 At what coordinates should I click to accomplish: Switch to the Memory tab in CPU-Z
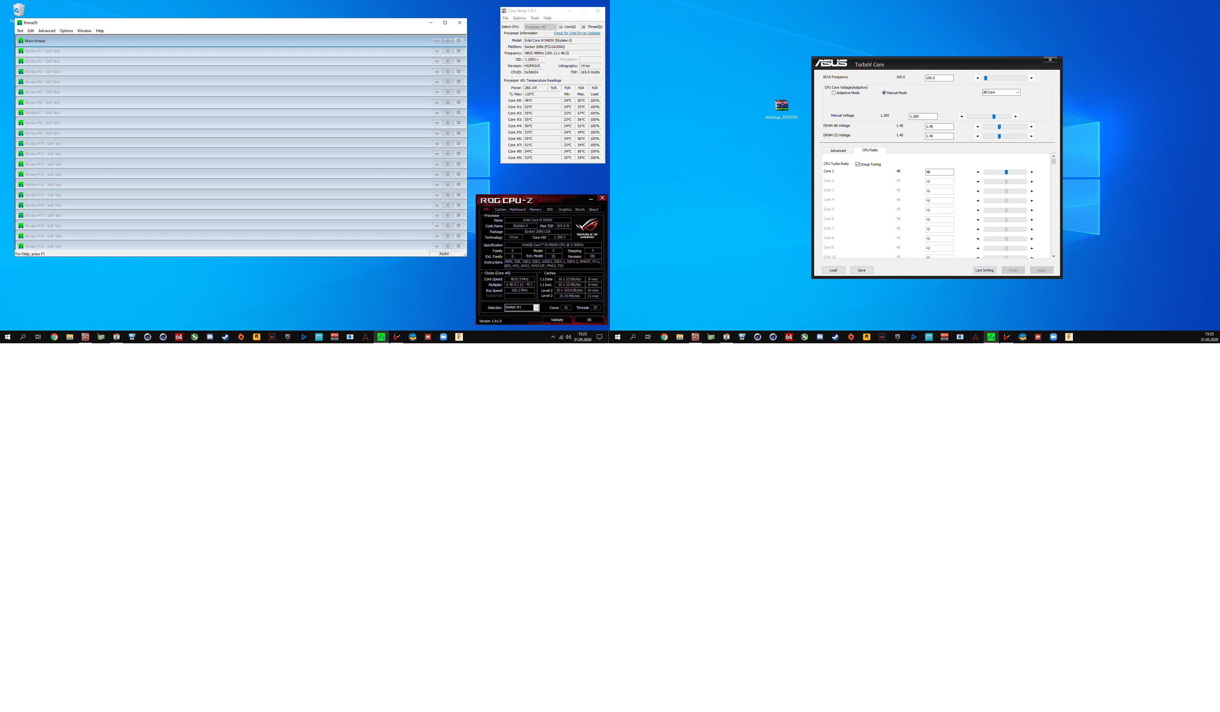(535, 209)
